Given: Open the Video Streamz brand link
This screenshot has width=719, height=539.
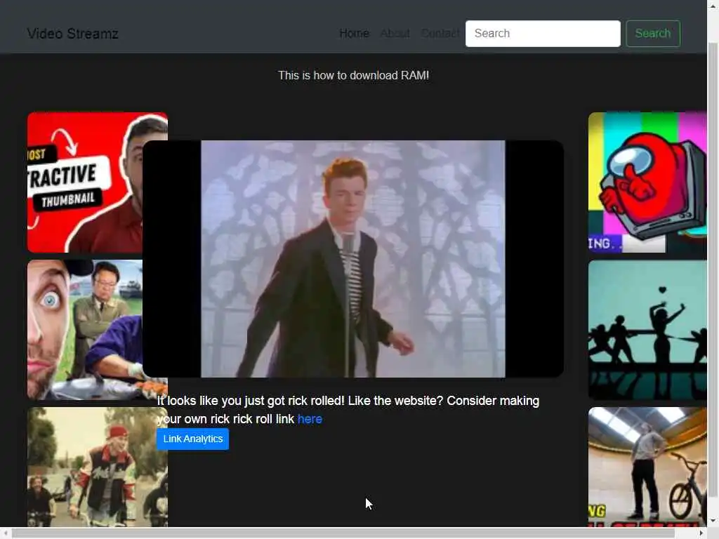Looking at the screenshot, I should click(72, 34).
